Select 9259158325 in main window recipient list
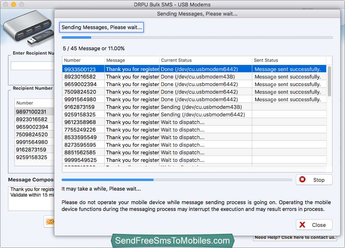 (34, 157)
